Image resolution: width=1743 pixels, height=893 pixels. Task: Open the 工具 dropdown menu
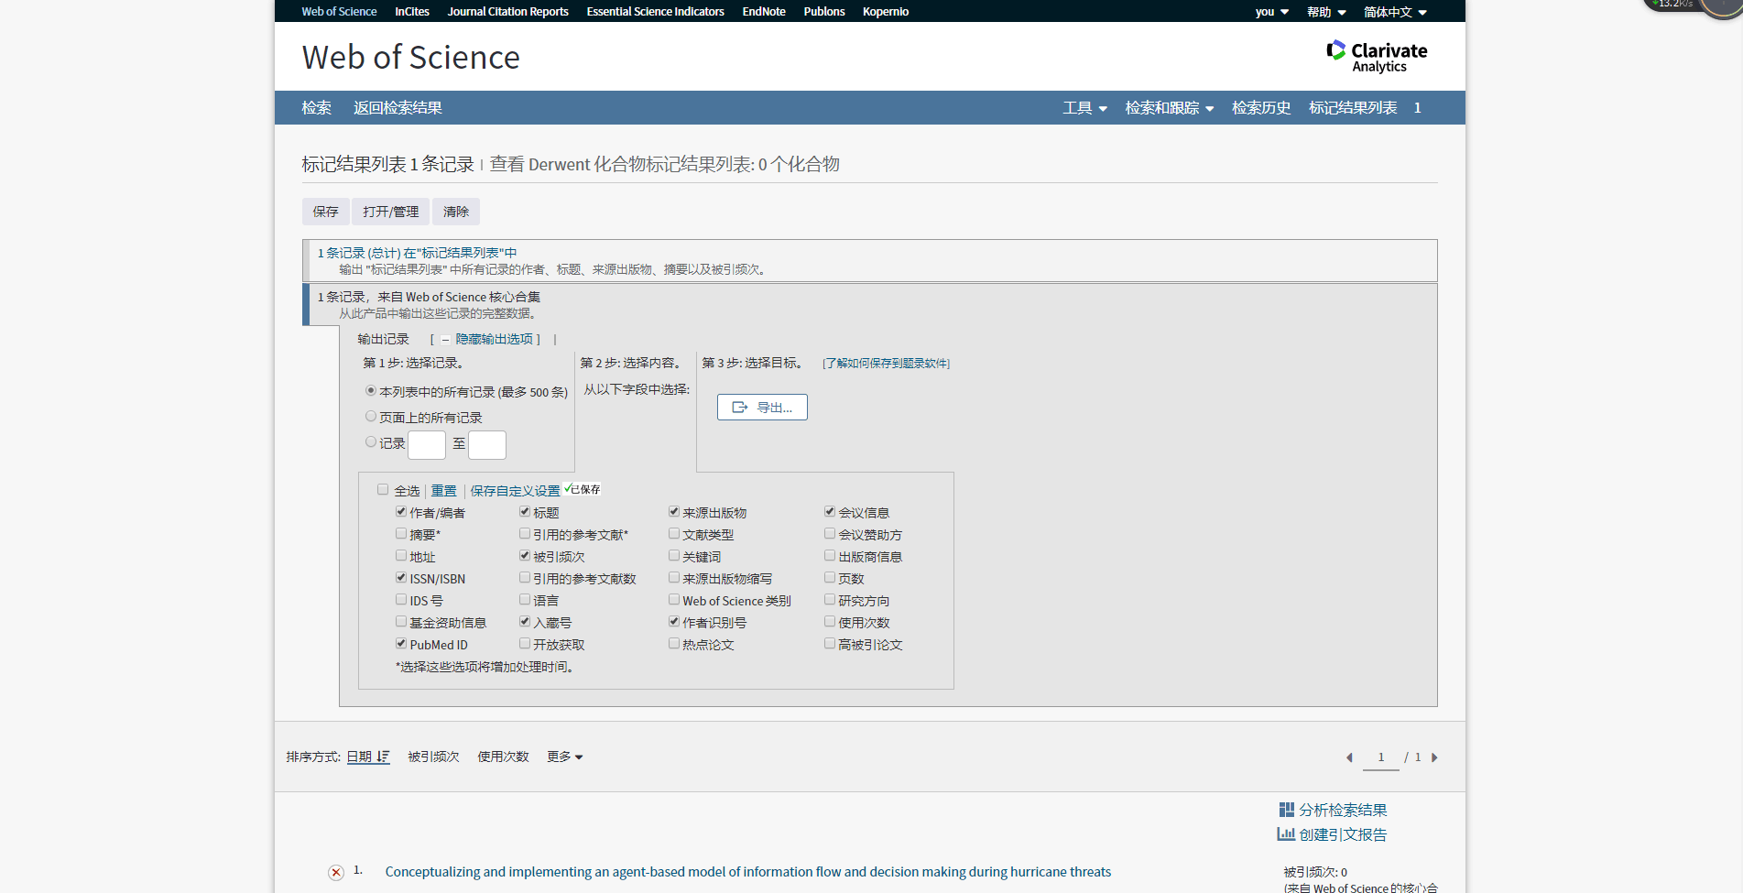pyautogui.click(x=1084, y=107)
